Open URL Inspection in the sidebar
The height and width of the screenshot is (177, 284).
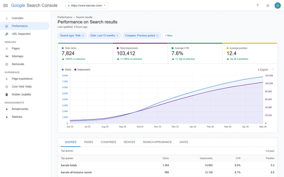tap(25, 34)
